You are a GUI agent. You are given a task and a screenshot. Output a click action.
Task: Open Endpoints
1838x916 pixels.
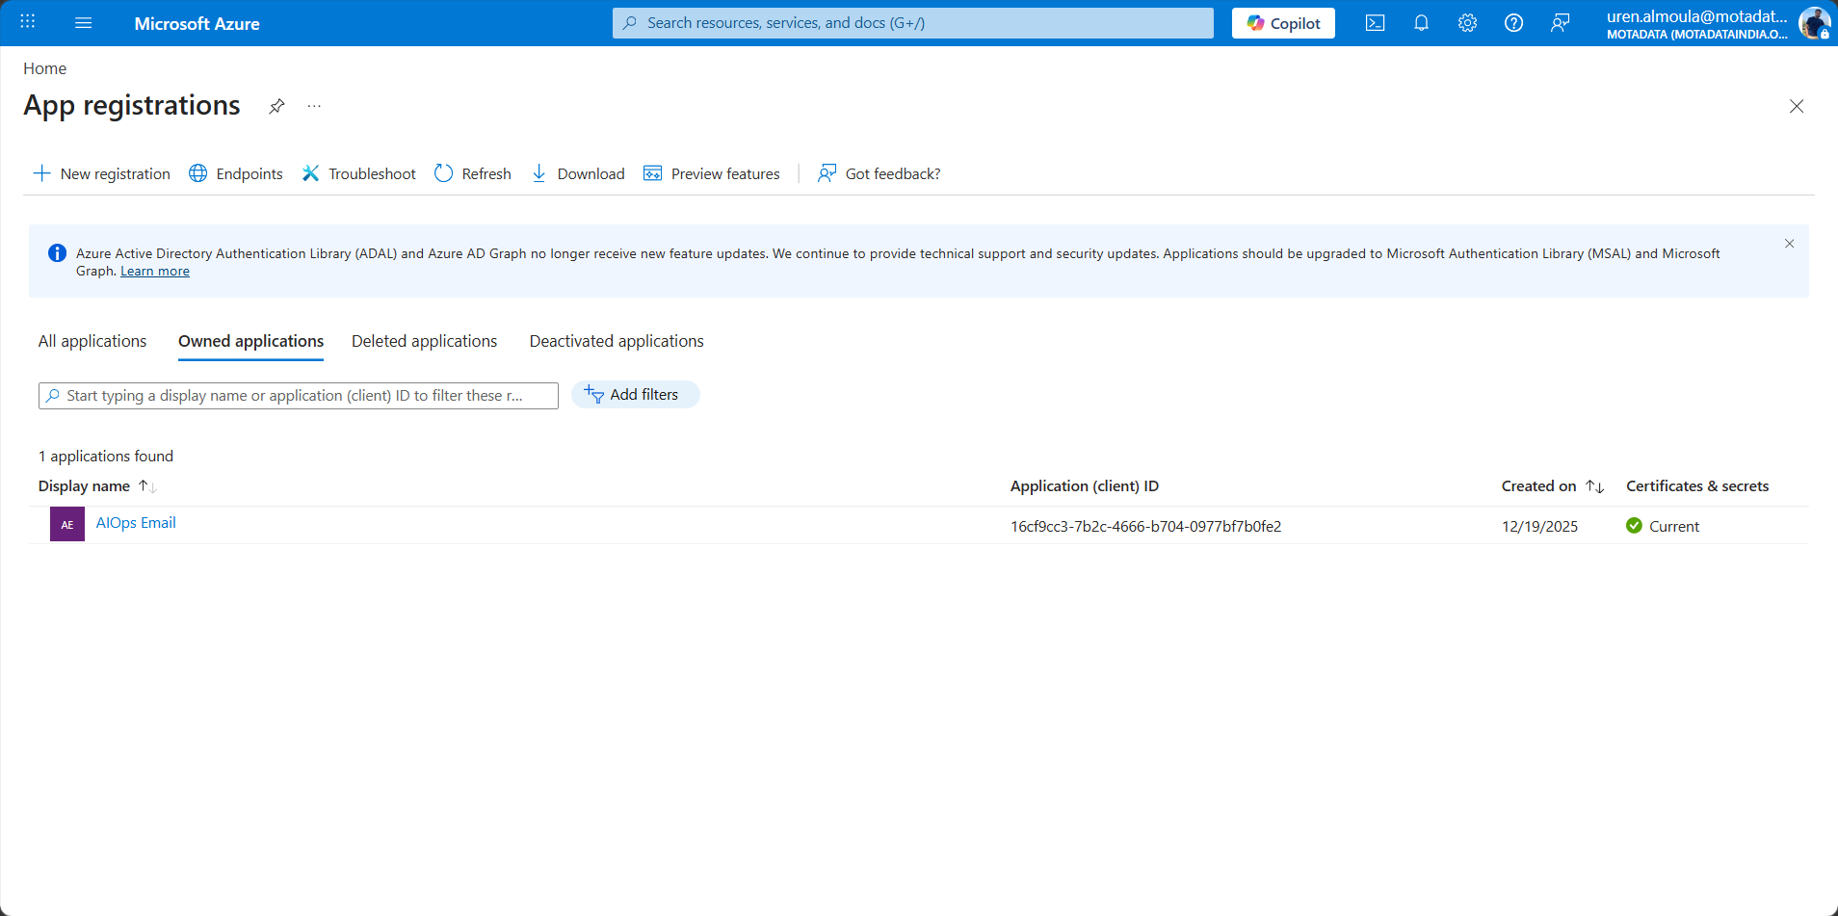(236, 173)
